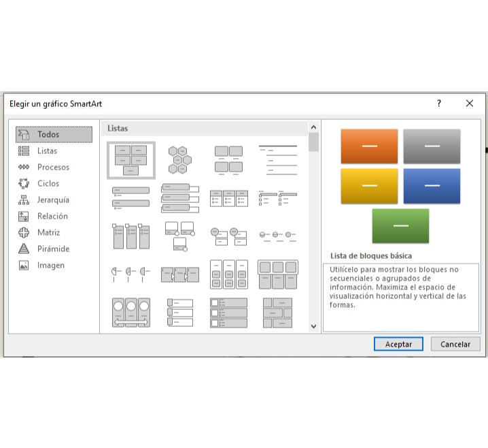This screenshot has width=488, height=448.
Task: Select the horizontal lines list layout thumbnail
Action: click(277, 159)
